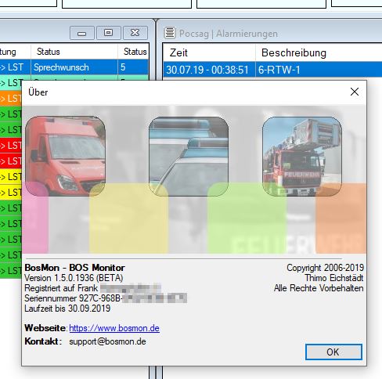This screenshot has width=382, height=379.
Task: Click the fire ladder truck picture
Action: [302, 156]
